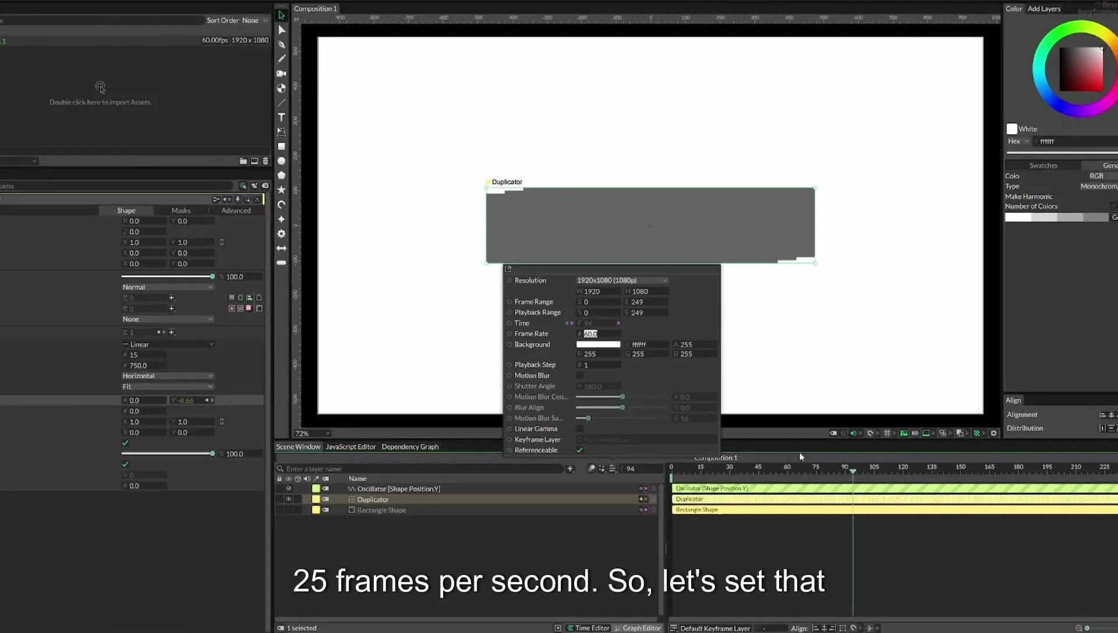Open the viewport zoom 72% dropdown
Viewport: 1118px width, 633px height.
pyautogui.click(x=313, y=433)
